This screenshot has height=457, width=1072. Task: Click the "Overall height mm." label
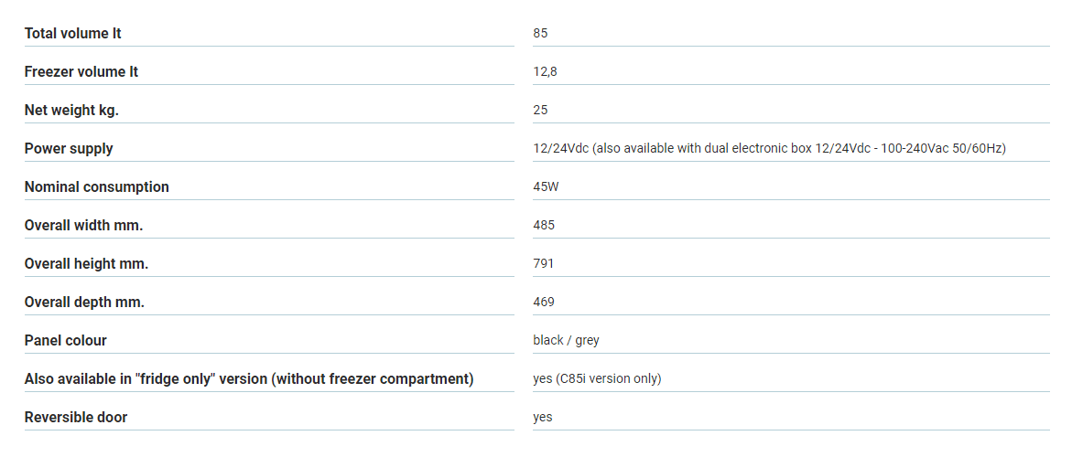pyautogui.click(x=86, y=264)
